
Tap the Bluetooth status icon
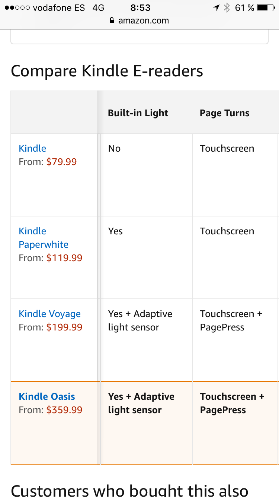[x=227, y=8]
